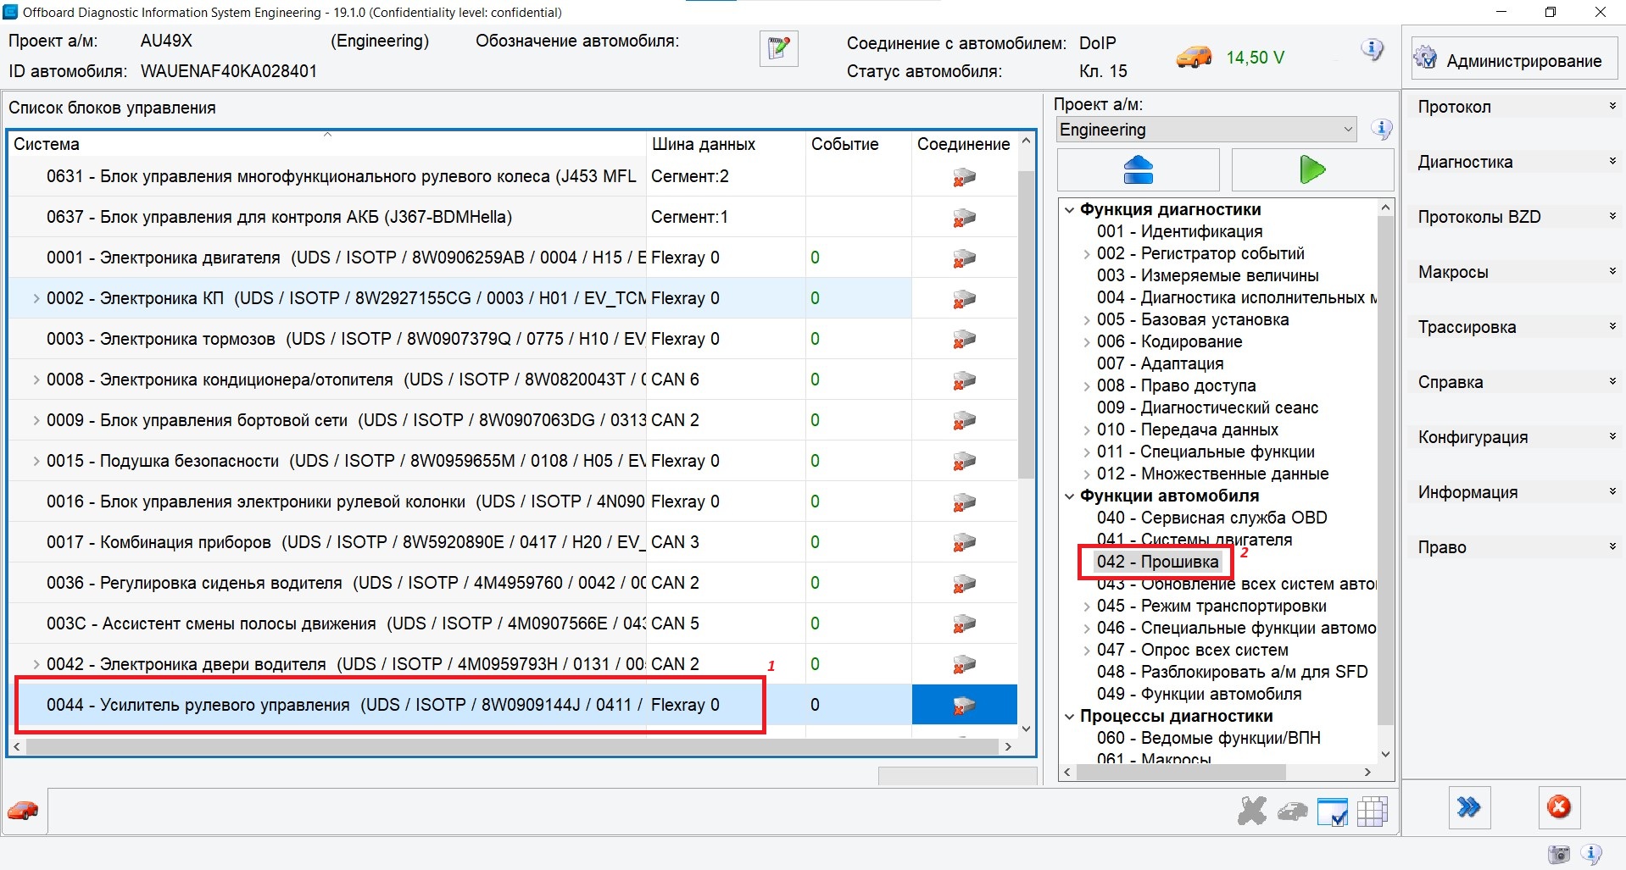The image size is (1626, 870).
Task: Select 001 - Идентификация in the tree
Action: [1179, 232]
